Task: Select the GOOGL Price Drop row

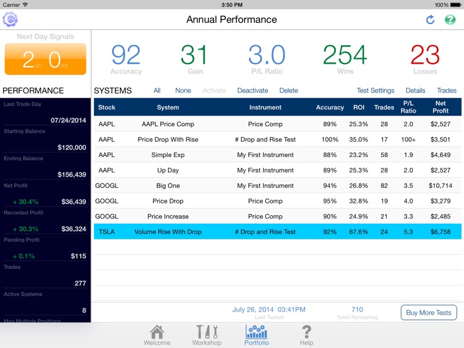Action: pyautogui.click(x=278, y=201)
